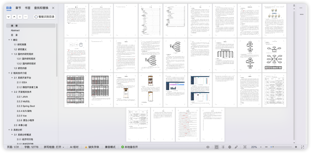Select the 2.2.3 Spring Boot outline entry
Screen dimensions: 311x153
click(26, 106)
